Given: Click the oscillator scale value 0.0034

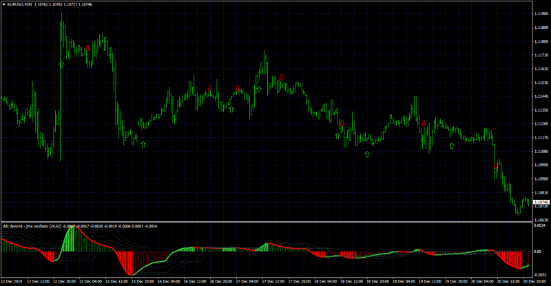Looking at the screenshot, I should point(540,225).
